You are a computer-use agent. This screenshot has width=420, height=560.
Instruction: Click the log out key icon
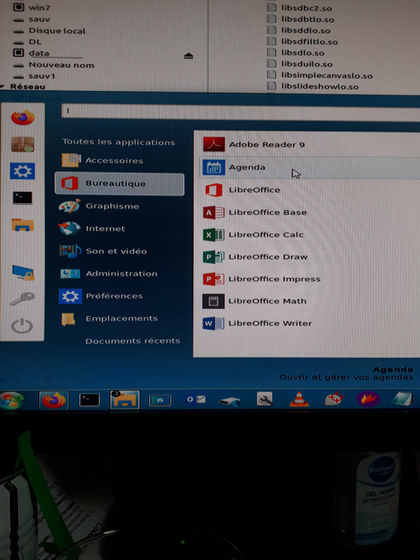[22, 299]
